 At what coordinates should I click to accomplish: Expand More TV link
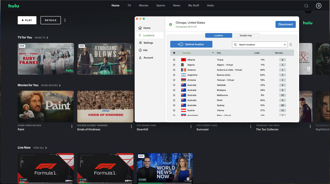point(42,38)
